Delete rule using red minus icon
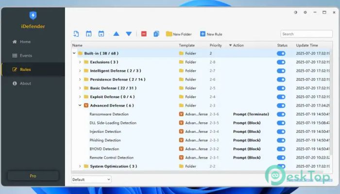This screenshot has height=194, width=340. 144,34
